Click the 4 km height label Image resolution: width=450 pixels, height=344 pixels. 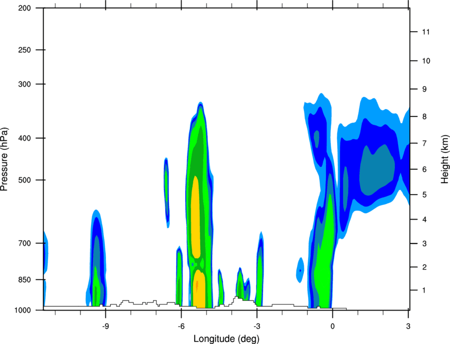tap(424, 220)
